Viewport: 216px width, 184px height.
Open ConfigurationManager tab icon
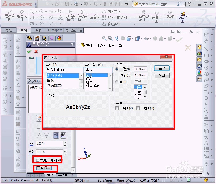(44, 38)
